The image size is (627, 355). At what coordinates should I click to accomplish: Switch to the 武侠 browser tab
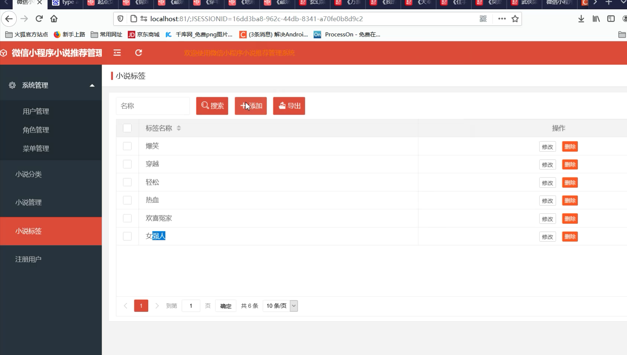(x=524, y=3)
